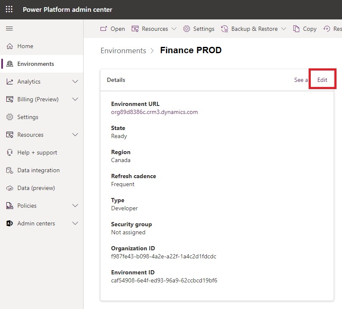The width and height of the screenshot is (342, 309).
Task: Collapse the navigation hamburger menu
Action: (x=9, y=29)
